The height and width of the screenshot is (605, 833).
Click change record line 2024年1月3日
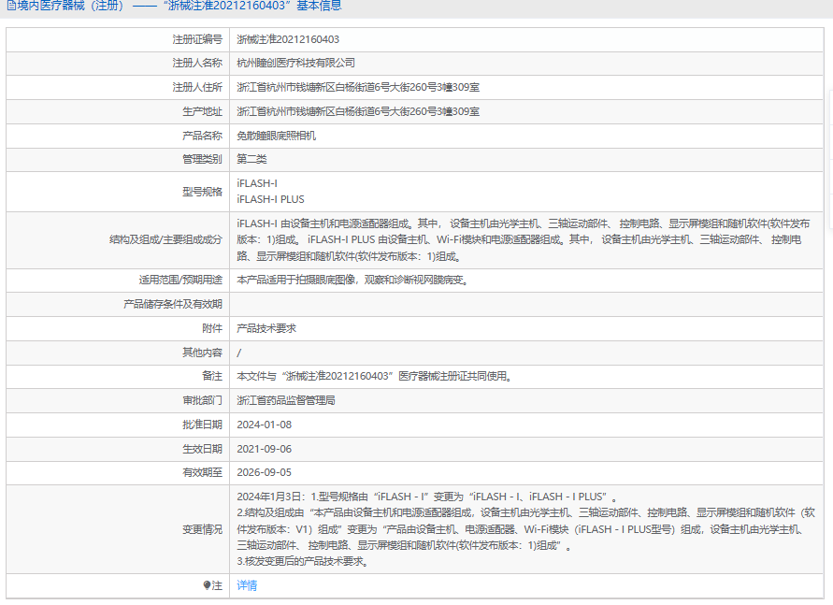[x=427, y=497]
